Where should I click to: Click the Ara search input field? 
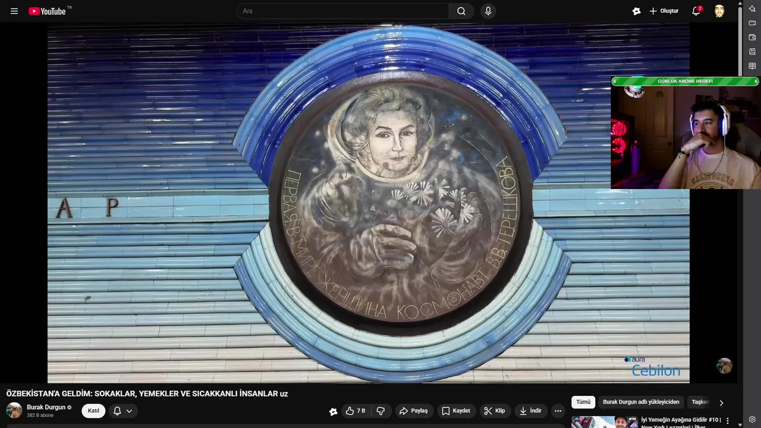pyautogui.click(x=342, y=11)
